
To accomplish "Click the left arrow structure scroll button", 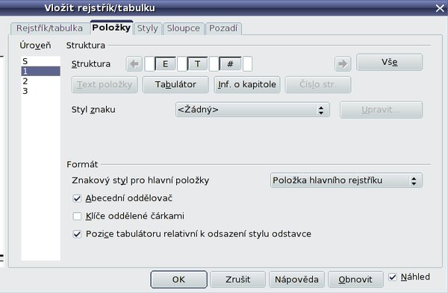I will pos(134,64).
